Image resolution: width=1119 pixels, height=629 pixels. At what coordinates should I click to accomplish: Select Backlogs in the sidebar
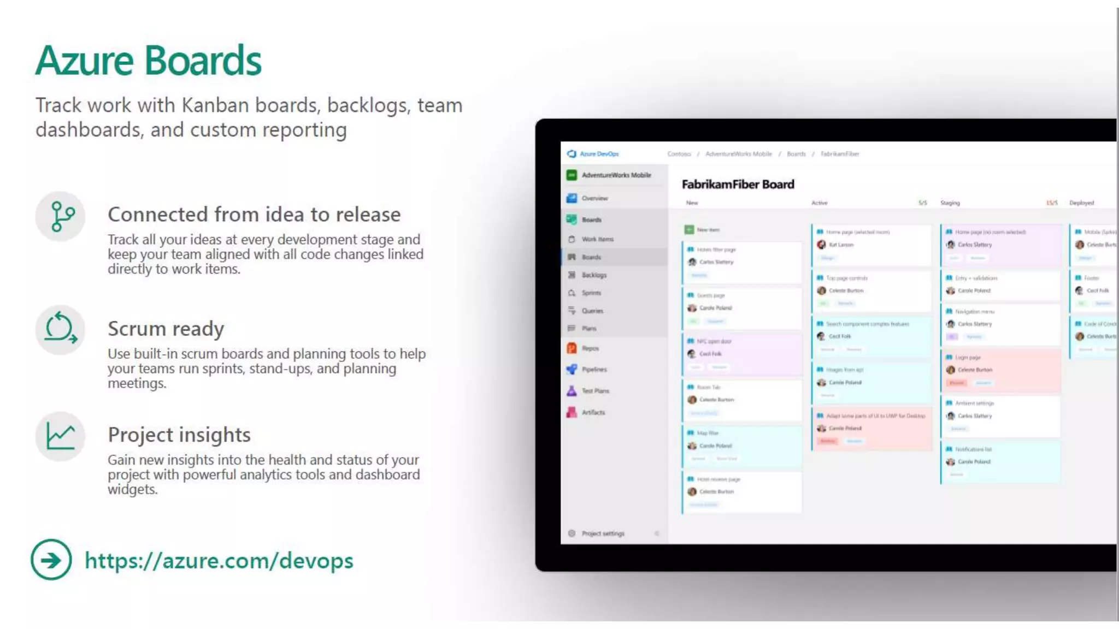pos(594,275)
